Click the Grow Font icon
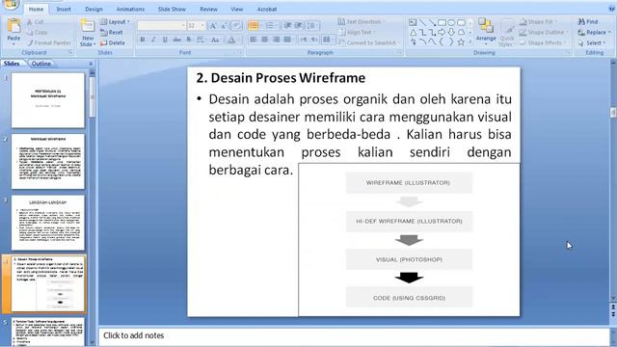This screenshot has height=347, width=617. (x=213, y=26)
